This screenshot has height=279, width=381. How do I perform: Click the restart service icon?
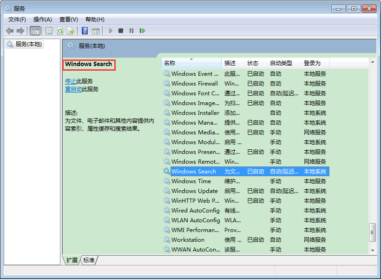(143, 31)
